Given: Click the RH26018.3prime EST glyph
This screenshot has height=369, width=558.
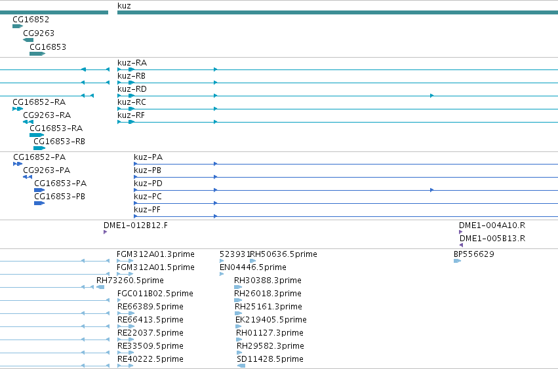Looking at the screenshot, I should (238, 301).
